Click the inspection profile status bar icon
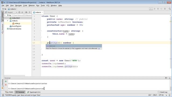 pyautogui.click(x=170, y=95)
